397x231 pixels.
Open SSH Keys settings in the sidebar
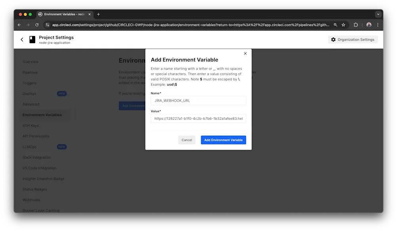[x=30, y=125]
